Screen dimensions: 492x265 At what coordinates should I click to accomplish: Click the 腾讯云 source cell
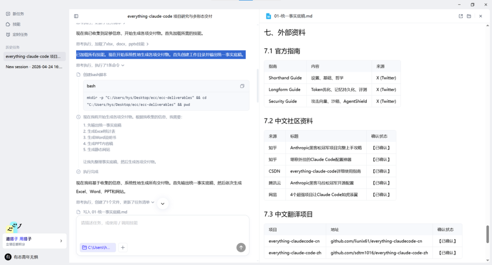pyautogui.click(x=275, y=183)
